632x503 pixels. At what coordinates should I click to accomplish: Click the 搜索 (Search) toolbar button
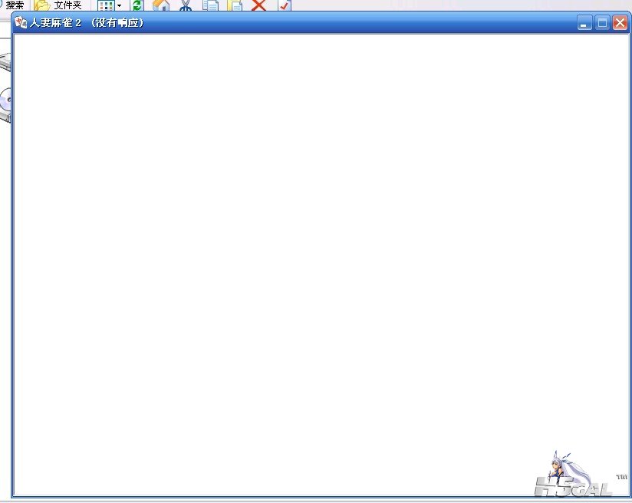coord(14,5)
